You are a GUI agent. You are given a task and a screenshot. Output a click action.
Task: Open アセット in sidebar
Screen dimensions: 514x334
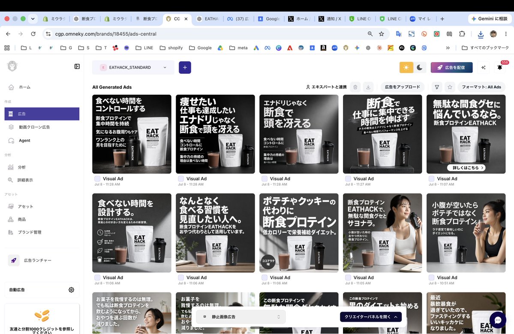(42, 206)
